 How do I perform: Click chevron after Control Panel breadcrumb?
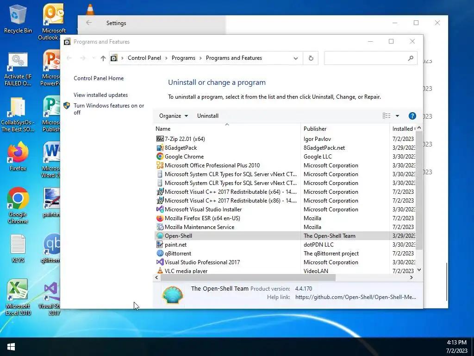tap(166, 58)
